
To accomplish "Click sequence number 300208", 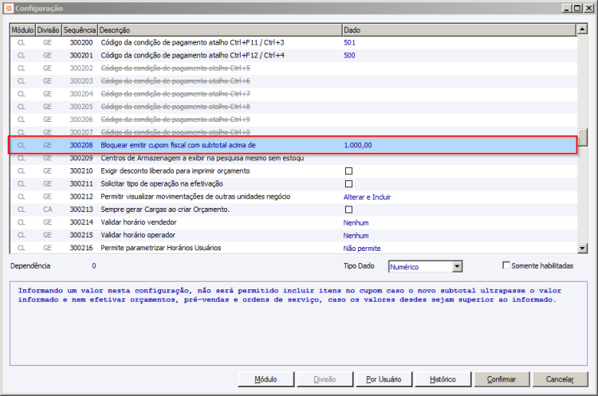I will coord(81,145).
